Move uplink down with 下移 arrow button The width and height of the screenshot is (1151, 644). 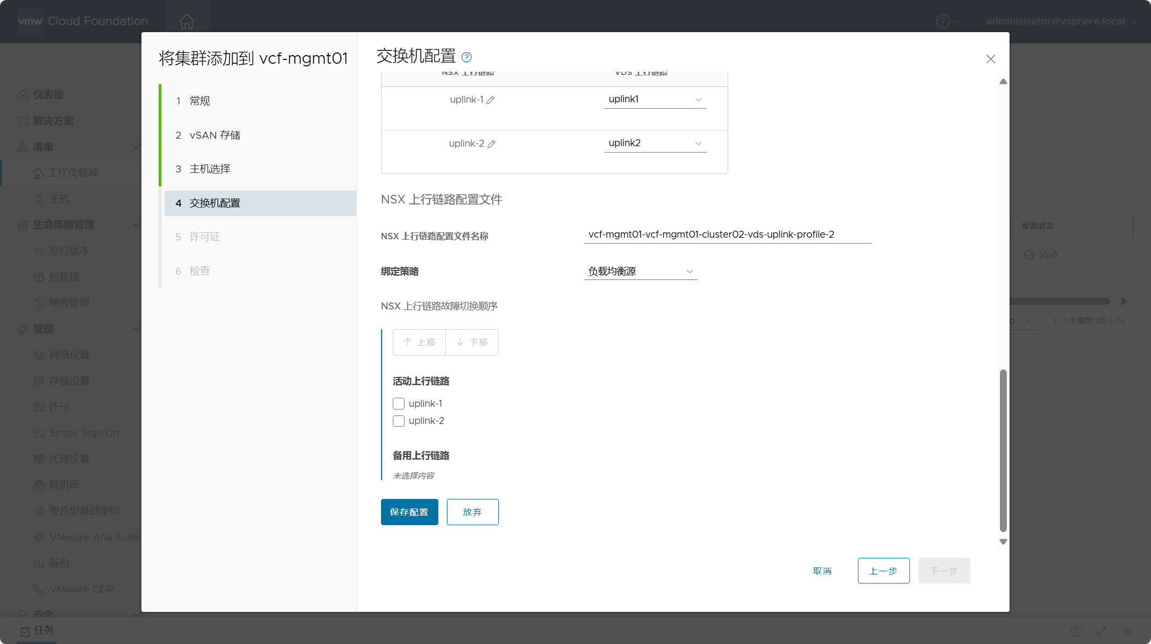click(472, 342)
